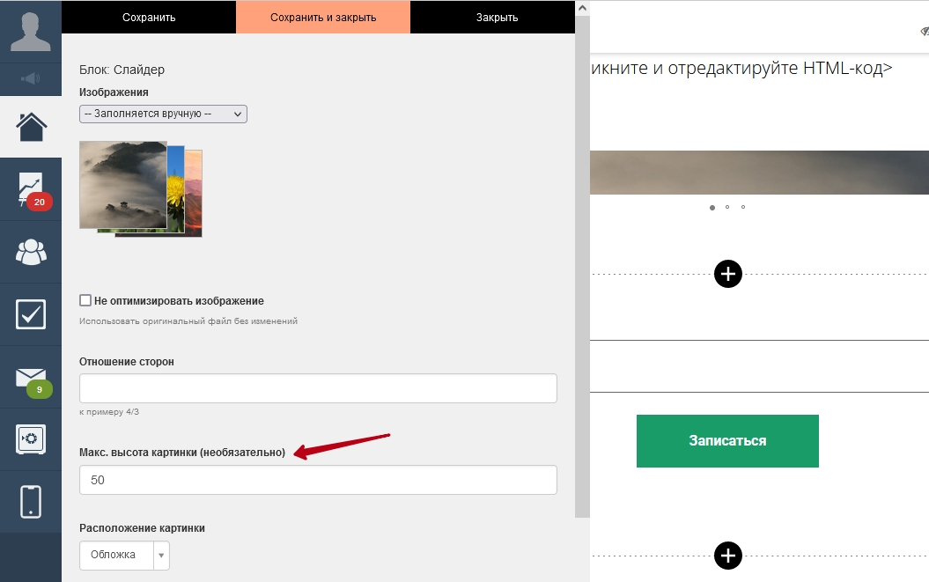Open the user profile avatar icon
This screenshot has width=929, height=582.
pyautogui.click(x=30, y=30)
